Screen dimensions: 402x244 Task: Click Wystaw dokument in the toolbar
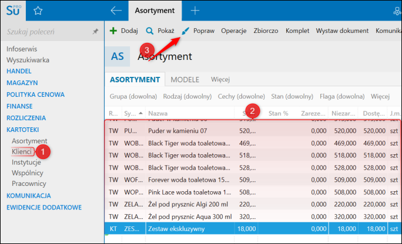[341, 30]
